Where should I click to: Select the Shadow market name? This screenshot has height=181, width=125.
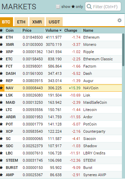(x=90, y=146)
